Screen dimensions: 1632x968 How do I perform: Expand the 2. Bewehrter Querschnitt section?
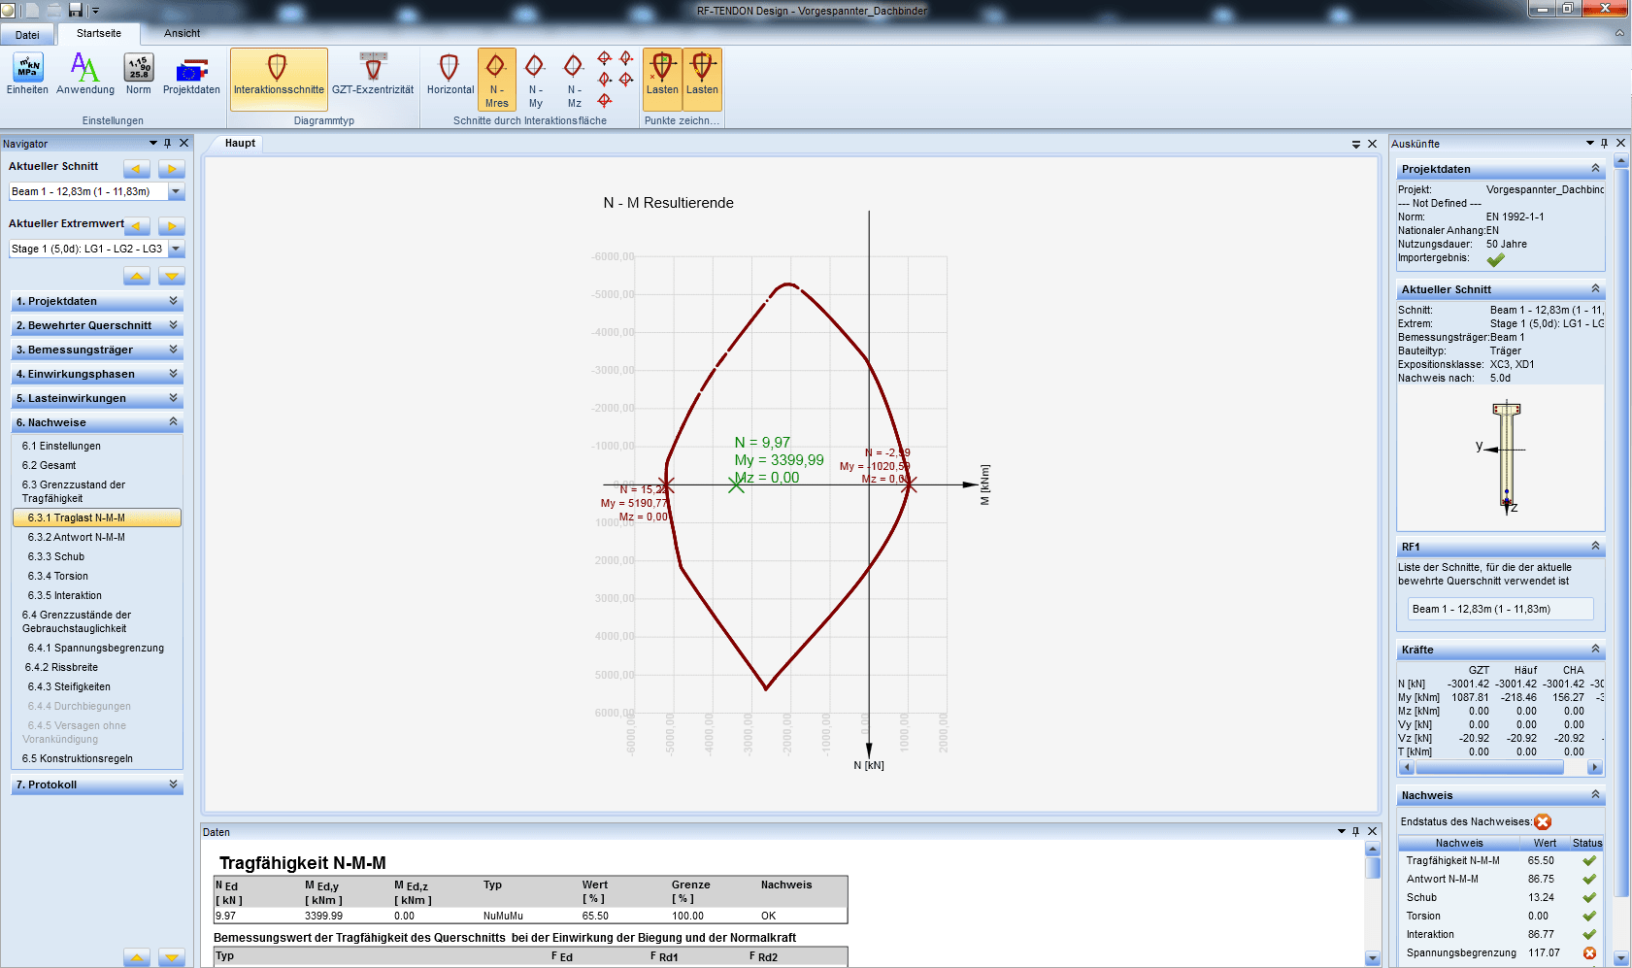tap(97, 325)
